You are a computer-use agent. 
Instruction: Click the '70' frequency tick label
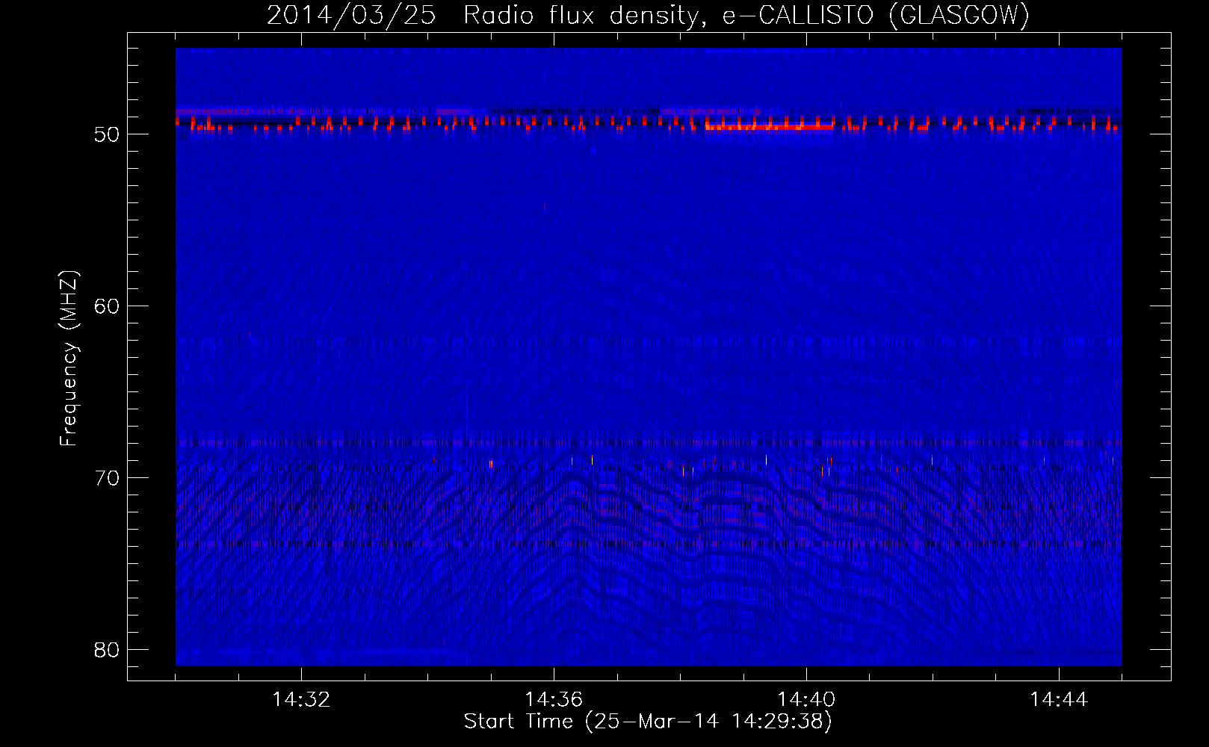click(x=108, y=478)
